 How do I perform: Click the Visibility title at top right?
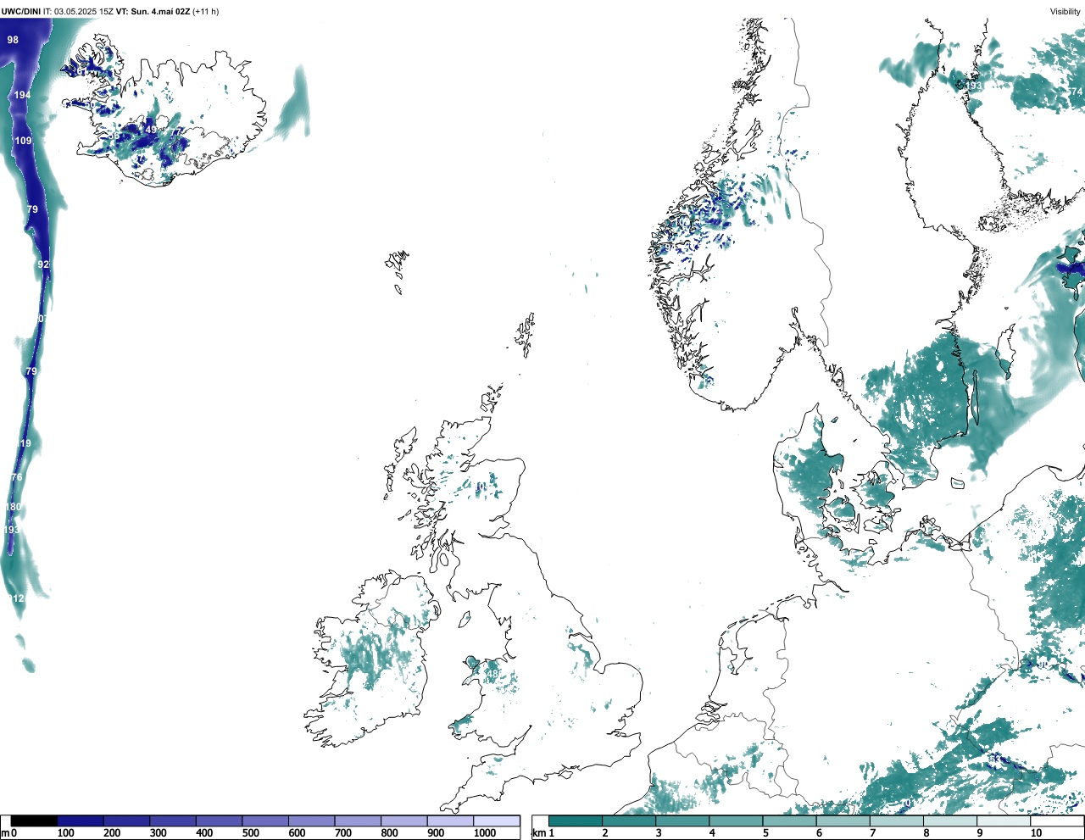click(x=1066, y=11)
